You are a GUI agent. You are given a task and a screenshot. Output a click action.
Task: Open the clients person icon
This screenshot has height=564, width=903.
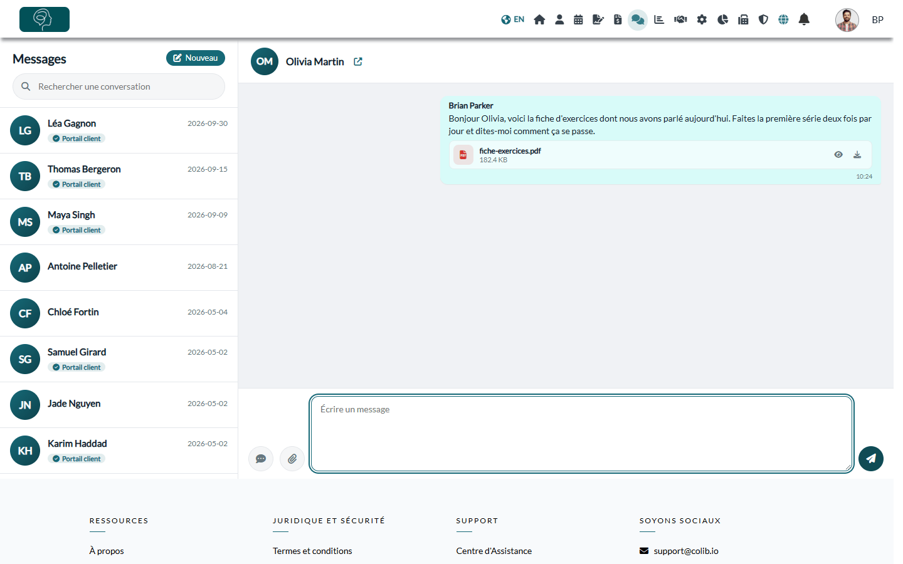click(x=559, y=19)
